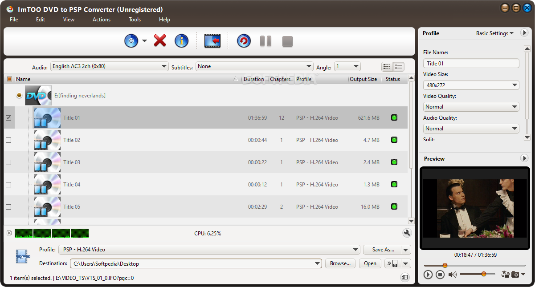Open the dropdown arrow next to the PSP device icon
Screen dimensions: 535x287
point(406,263)
